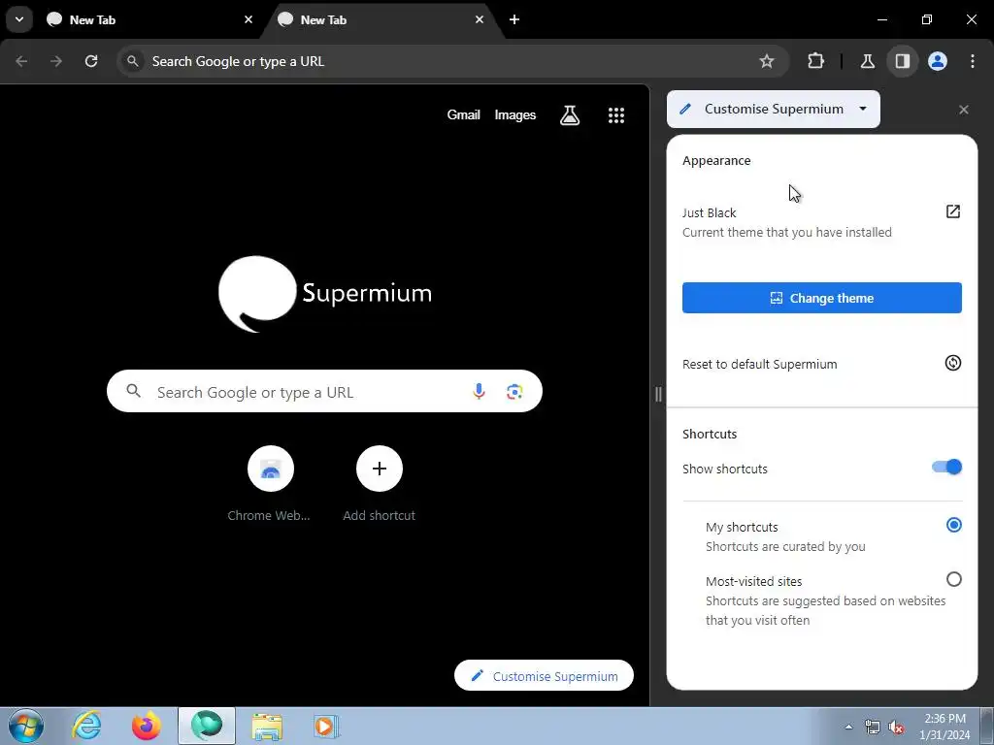994x745 pixels.
Task: Open Windows Media Player from taskbar
Action: (x=326, y=726)
